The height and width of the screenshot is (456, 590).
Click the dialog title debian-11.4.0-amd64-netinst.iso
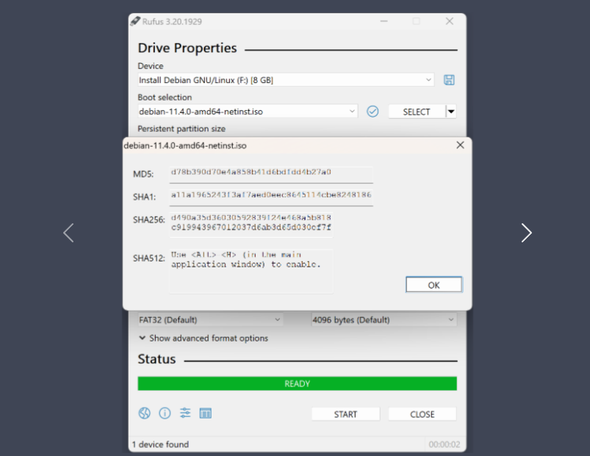coord(185,145)
